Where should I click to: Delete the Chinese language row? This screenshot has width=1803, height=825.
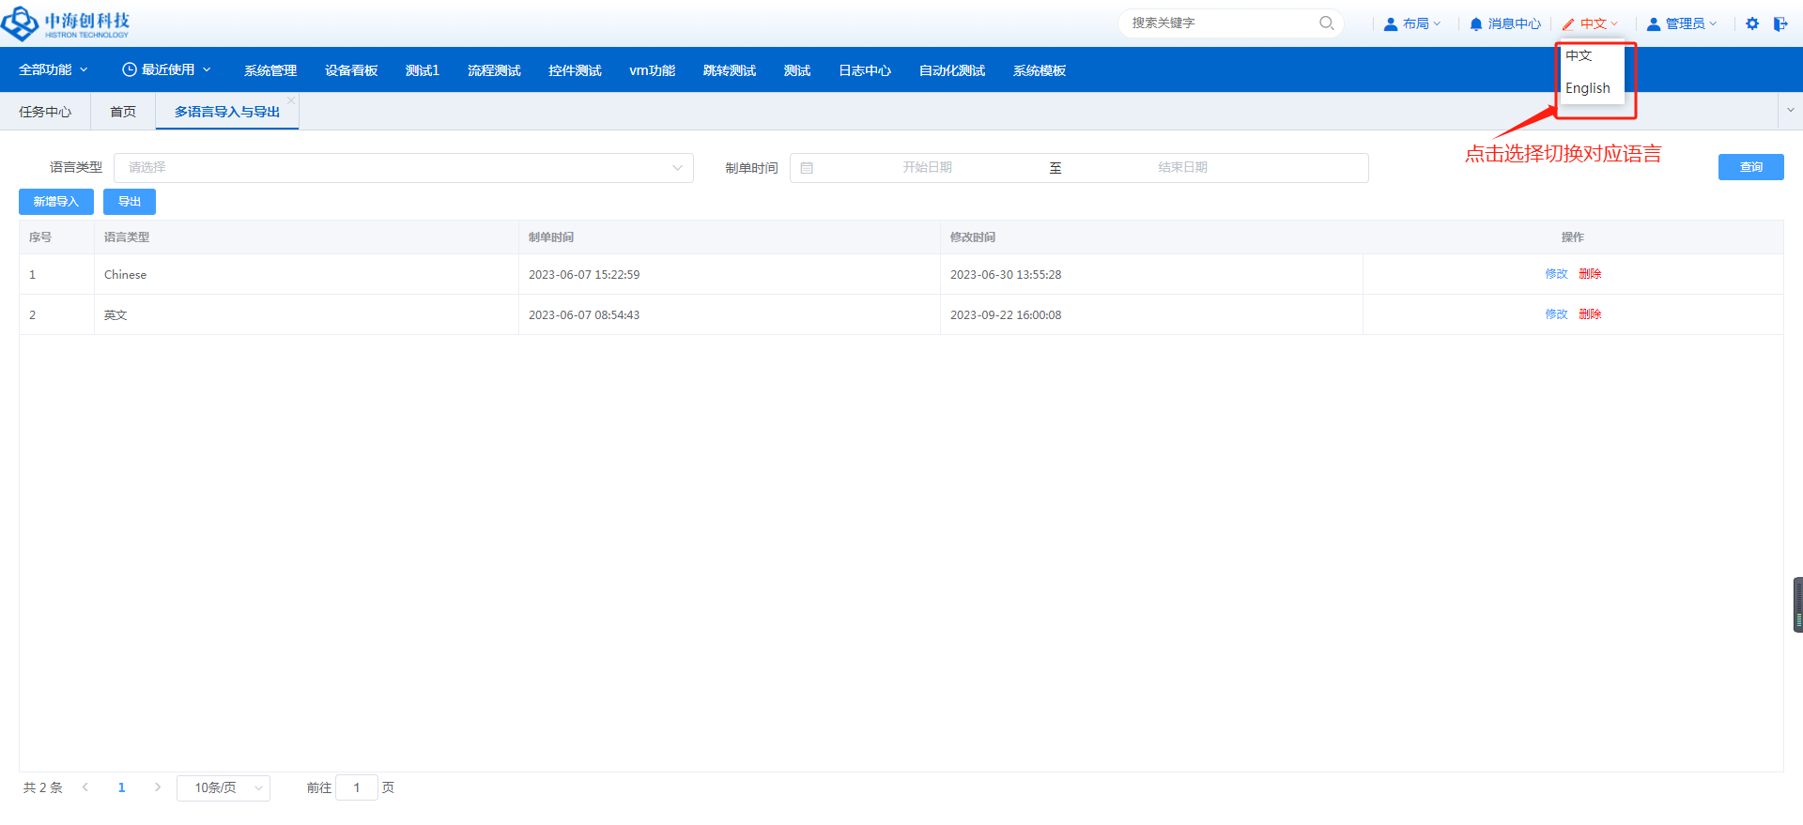tap(1590, 274)
